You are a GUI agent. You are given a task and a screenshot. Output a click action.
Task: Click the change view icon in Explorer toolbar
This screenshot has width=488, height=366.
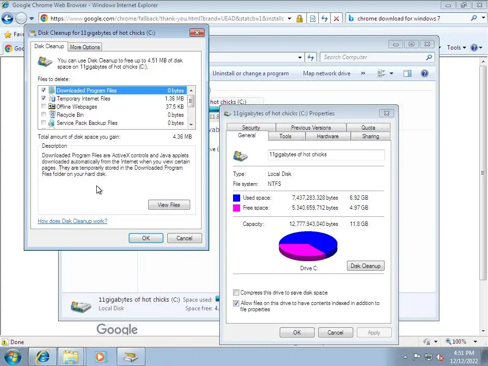[381, 73]
